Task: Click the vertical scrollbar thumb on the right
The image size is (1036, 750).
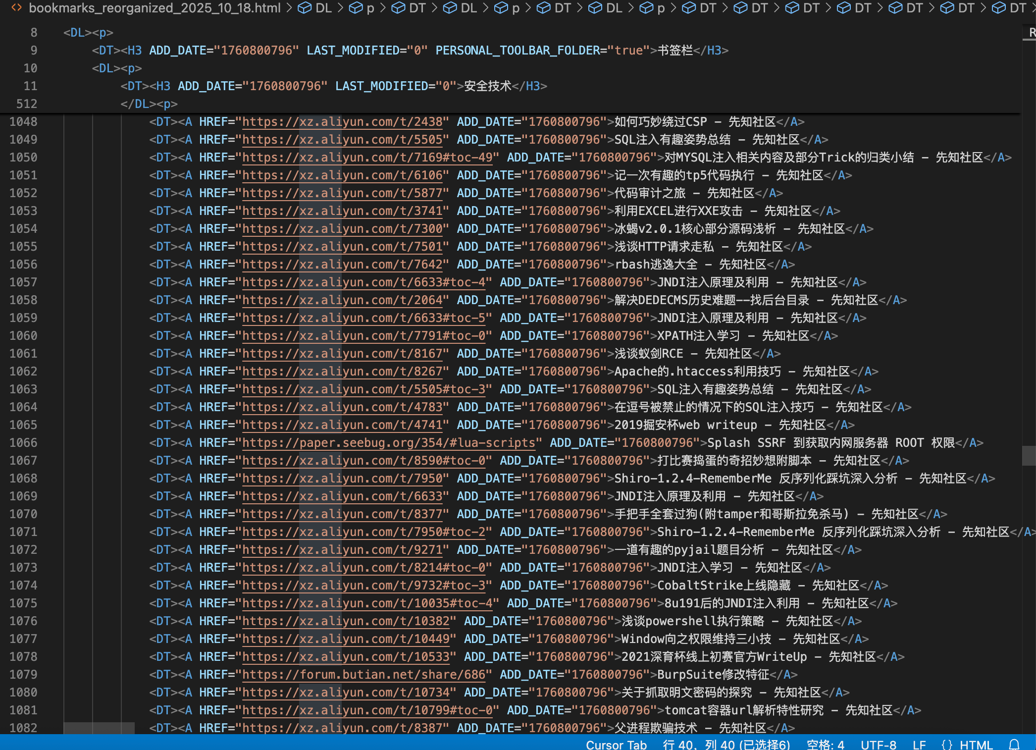Action: [x=1029, y=456]
